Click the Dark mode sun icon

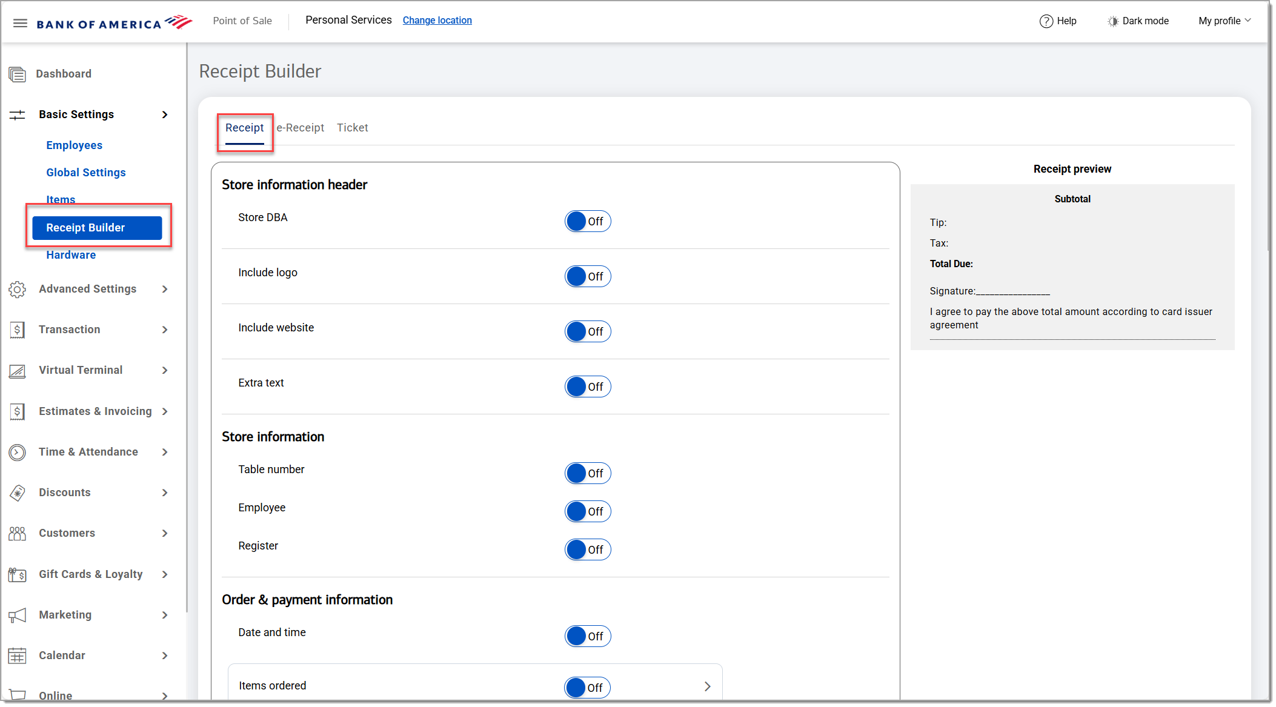(1112, 21)
